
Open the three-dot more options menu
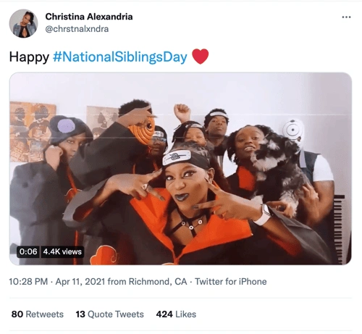point(346,17)
